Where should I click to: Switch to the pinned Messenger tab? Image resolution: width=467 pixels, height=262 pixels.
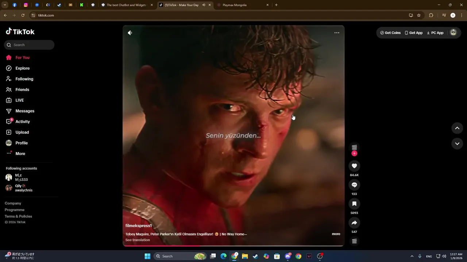(37, 5)
